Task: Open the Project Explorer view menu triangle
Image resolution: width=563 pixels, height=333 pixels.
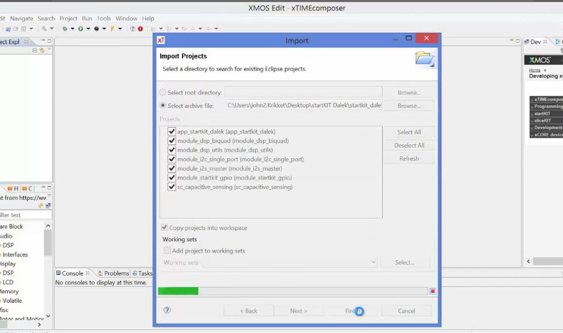Action: tap(49, 50)
